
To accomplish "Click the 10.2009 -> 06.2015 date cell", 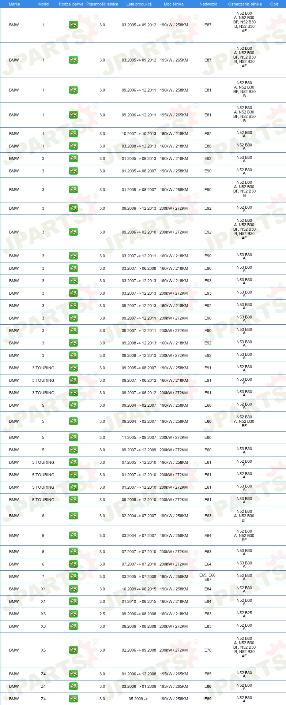I will 139,589.
